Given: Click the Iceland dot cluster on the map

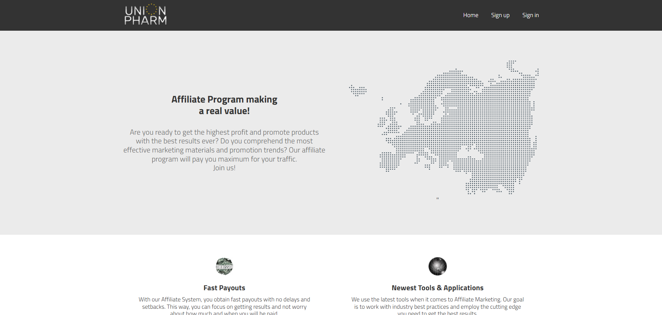Looking at the screenshot, I should [358, 90].
